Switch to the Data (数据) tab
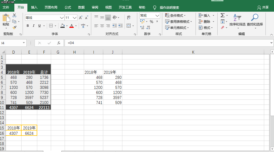This screenshot has height=152, width=274. 81,7
